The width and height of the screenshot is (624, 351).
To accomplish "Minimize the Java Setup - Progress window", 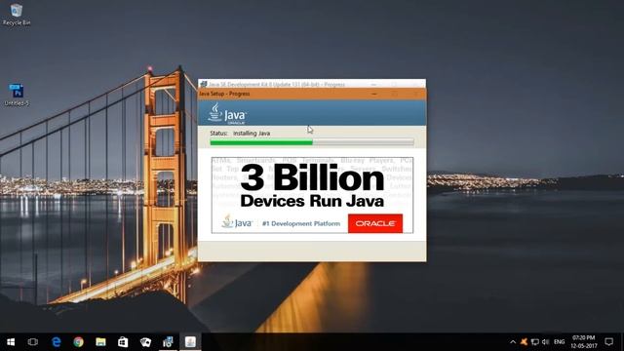I will coord(374,94).
